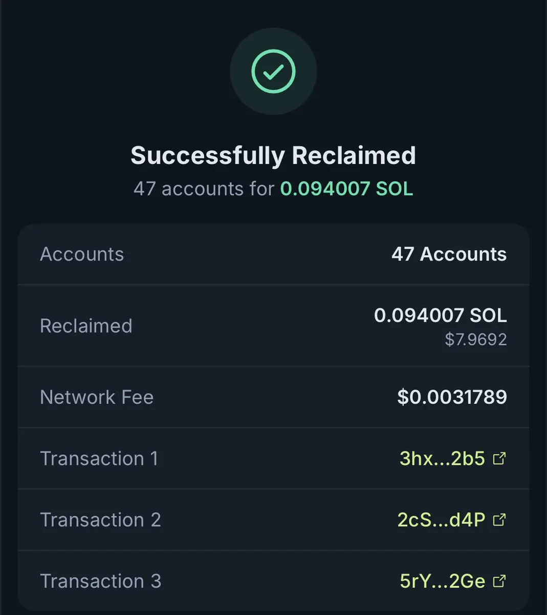
Task: Click the $7.9692 dollar value
Action: coord(475,339)
